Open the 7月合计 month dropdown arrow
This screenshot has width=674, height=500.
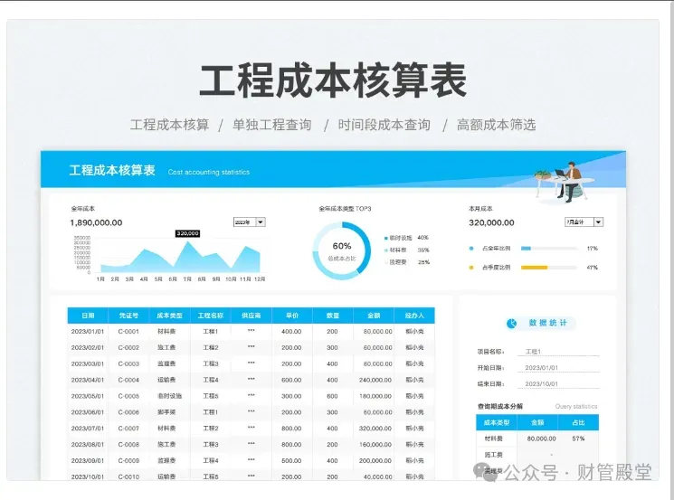click(598, 222)
